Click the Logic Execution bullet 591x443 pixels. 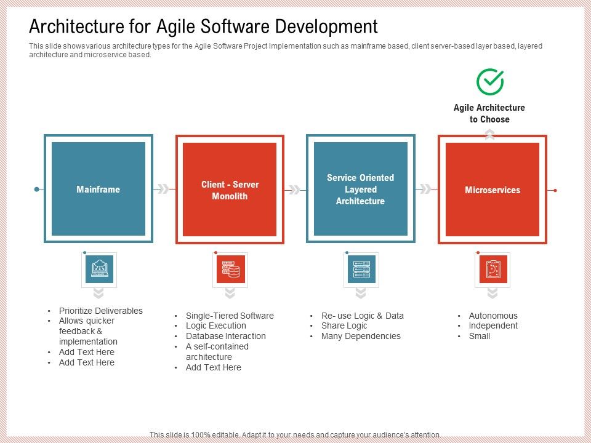click(x=215, y=325)
